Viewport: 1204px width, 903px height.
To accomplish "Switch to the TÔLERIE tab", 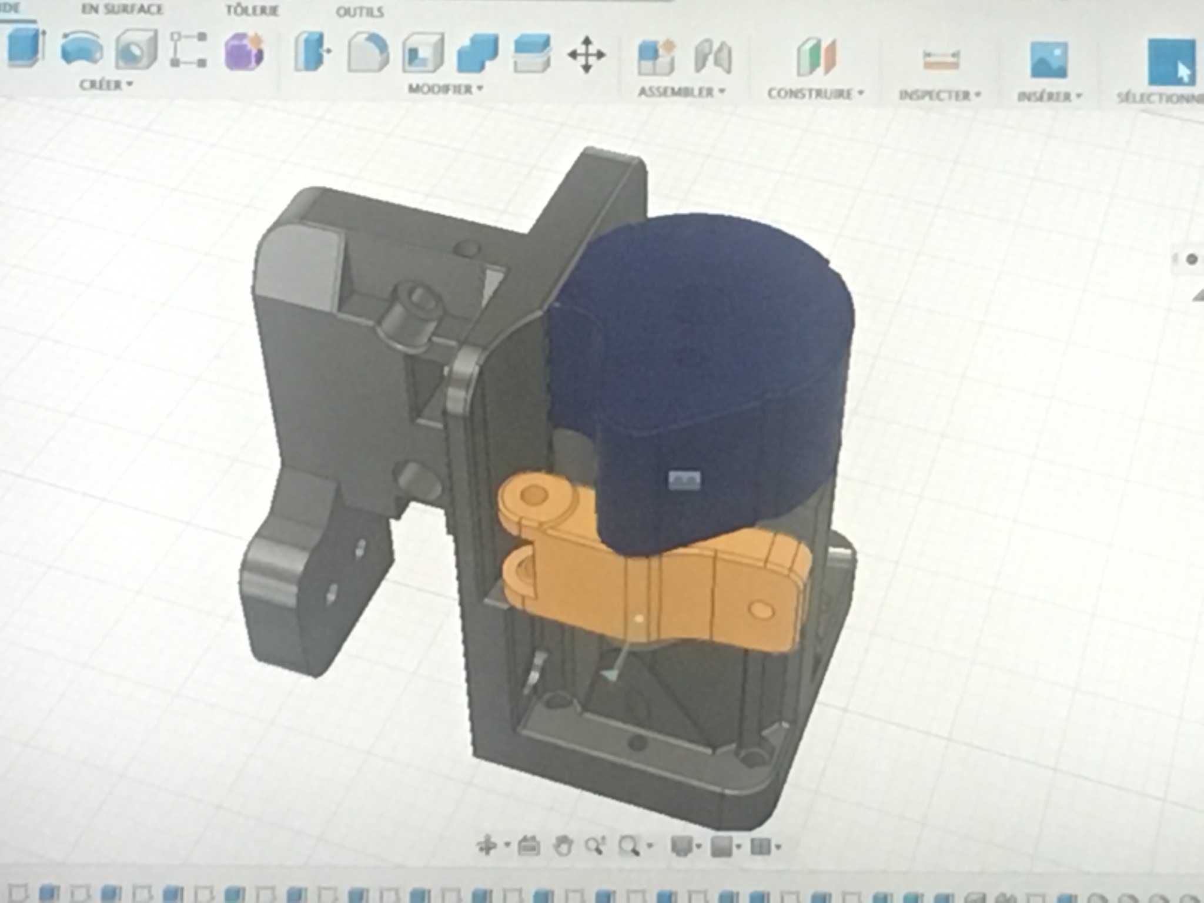I will (252, 10).
